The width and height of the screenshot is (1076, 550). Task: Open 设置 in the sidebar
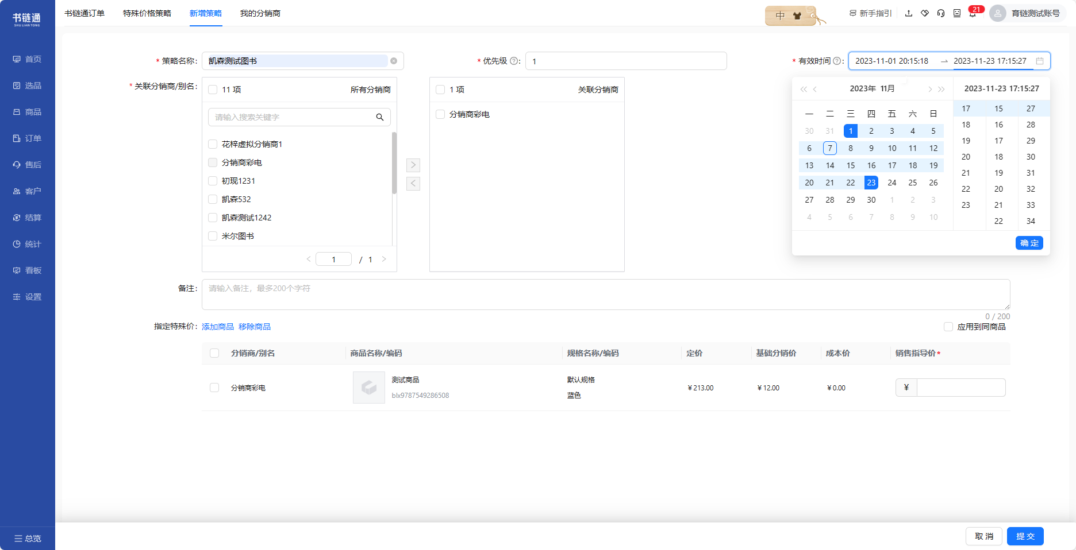tap(27, 297)
